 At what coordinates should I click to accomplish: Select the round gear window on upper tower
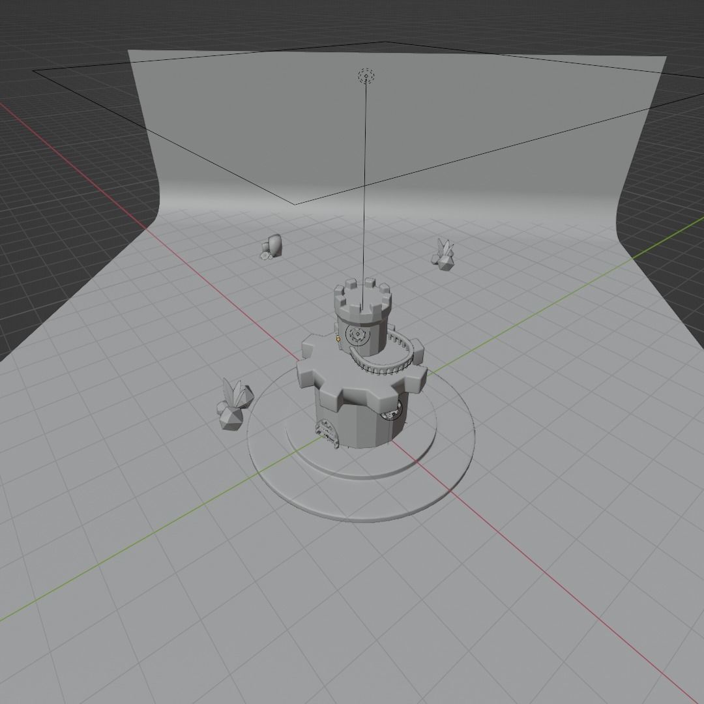click(x=357, y=334)
